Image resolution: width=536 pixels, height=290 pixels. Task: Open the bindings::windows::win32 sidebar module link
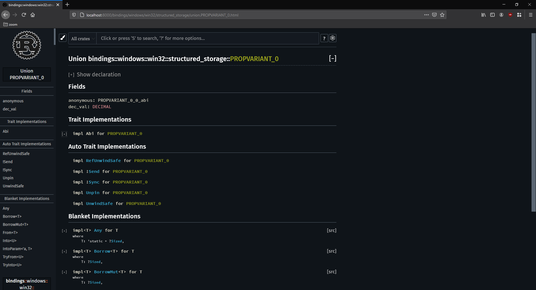point(27,284)
